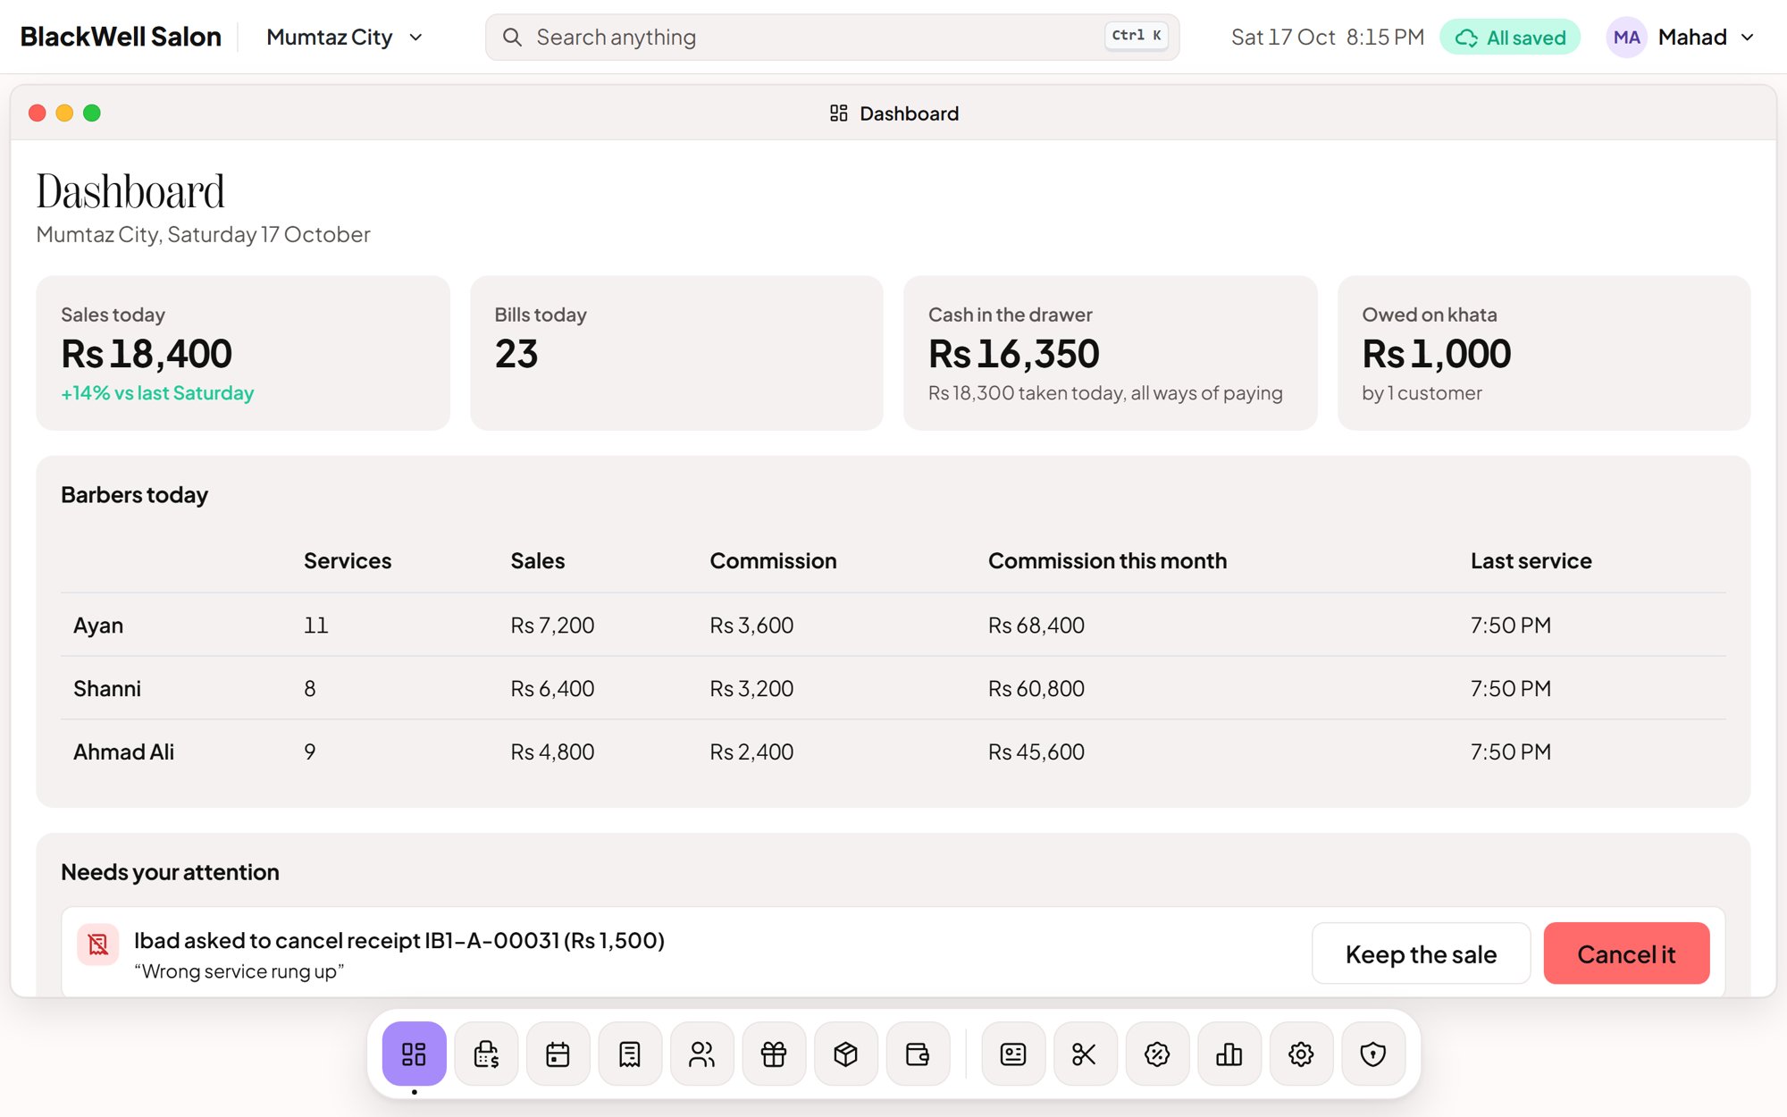Click the Cash in the drawer Rs 16,350
The height and width of the screenshot is (1117, 1787).
tap(1013, 354)
